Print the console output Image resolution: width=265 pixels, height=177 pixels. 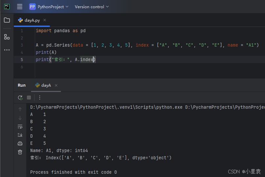point(20,144)
